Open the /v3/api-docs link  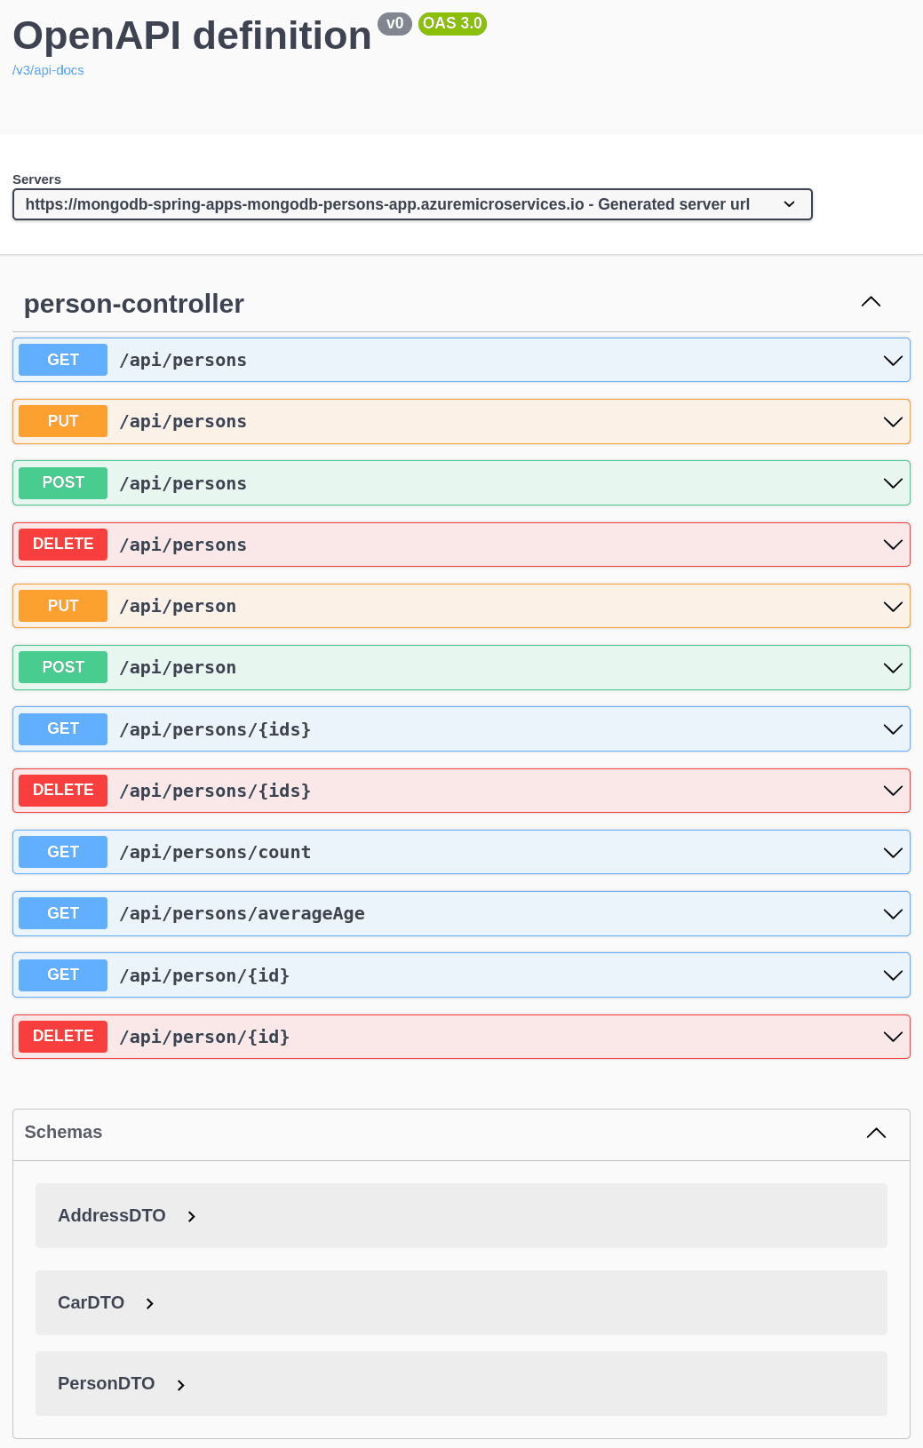[x=48, y=70]
